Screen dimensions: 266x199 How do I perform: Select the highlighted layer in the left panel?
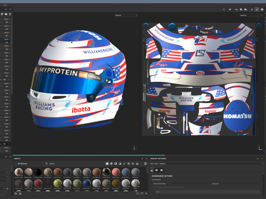[x=5, y=41]
